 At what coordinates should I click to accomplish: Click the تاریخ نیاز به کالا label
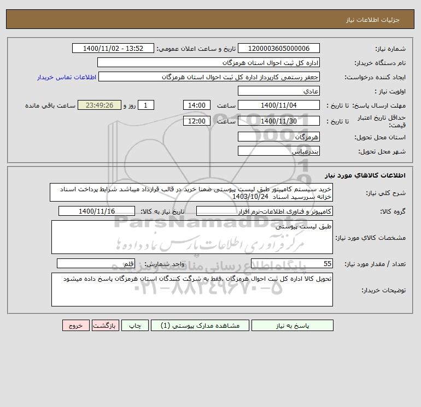click(x=162, y=211)
